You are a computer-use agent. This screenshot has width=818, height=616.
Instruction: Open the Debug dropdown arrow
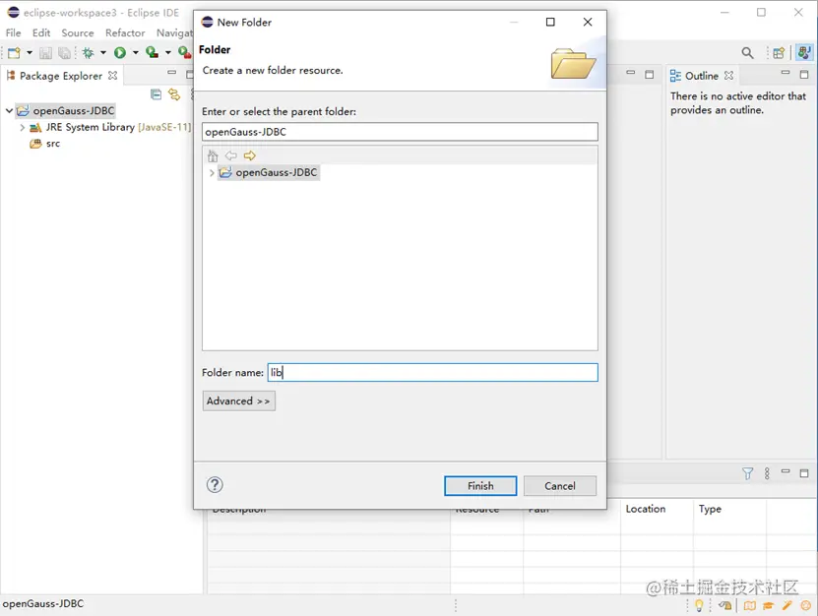pyautogui.click(x=103, y=53)
